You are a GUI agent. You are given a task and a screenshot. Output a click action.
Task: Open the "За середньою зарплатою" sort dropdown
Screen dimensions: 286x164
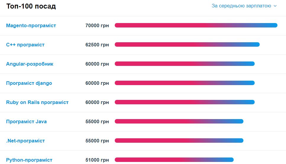point(244,6)
